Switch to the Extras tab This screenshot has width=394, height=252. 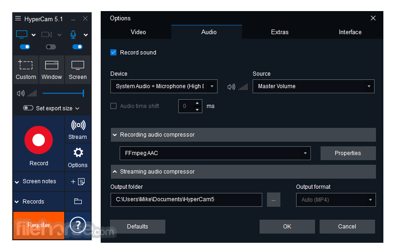[279, 32]
